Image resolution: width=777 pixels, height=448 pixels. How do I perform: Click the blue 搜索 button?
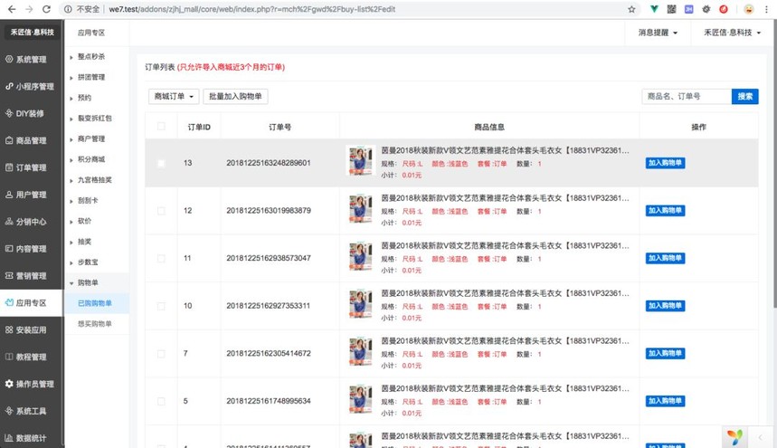pos(744,96)
